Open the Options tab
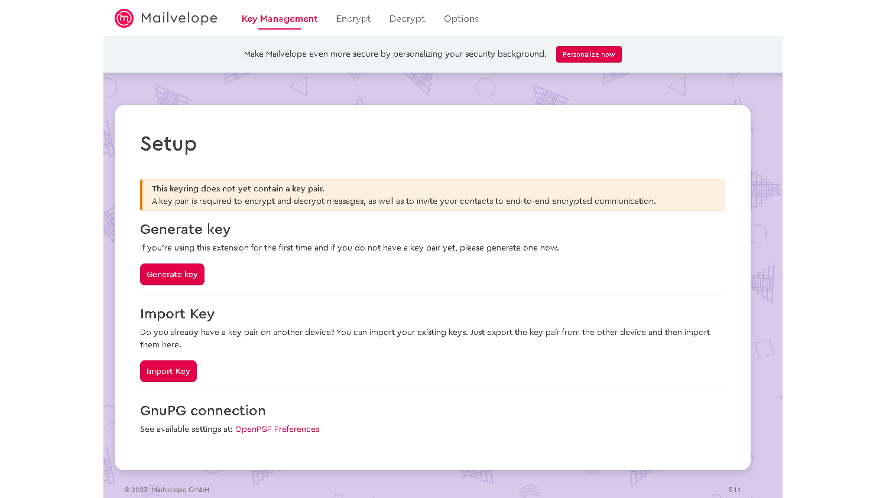 pos(461,19)
